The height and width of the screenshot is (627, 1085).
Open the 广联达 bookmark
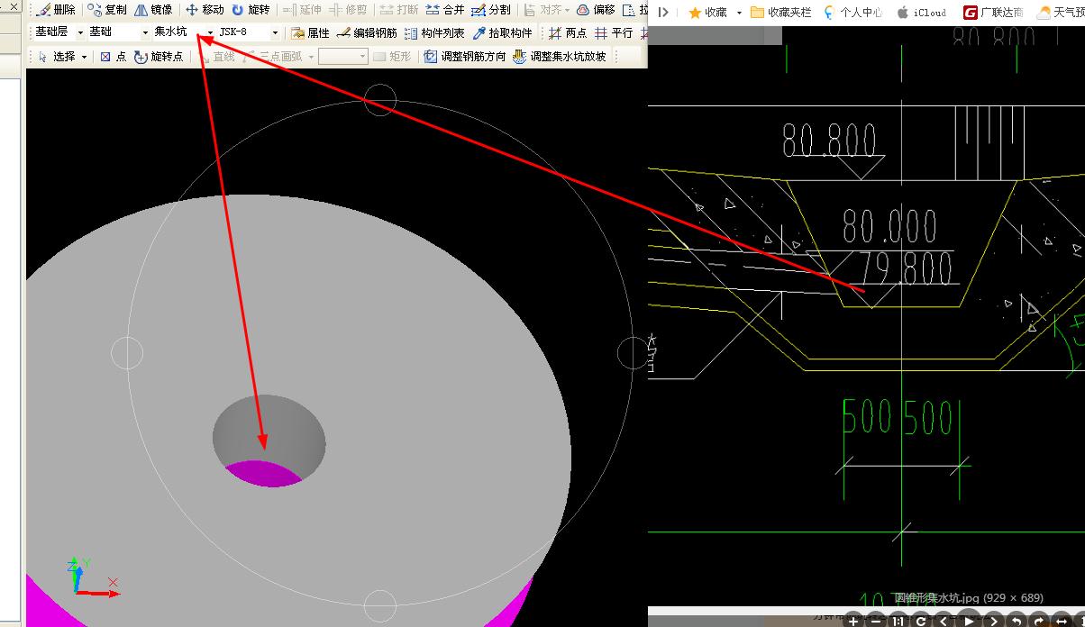click(x=993, y=13)
